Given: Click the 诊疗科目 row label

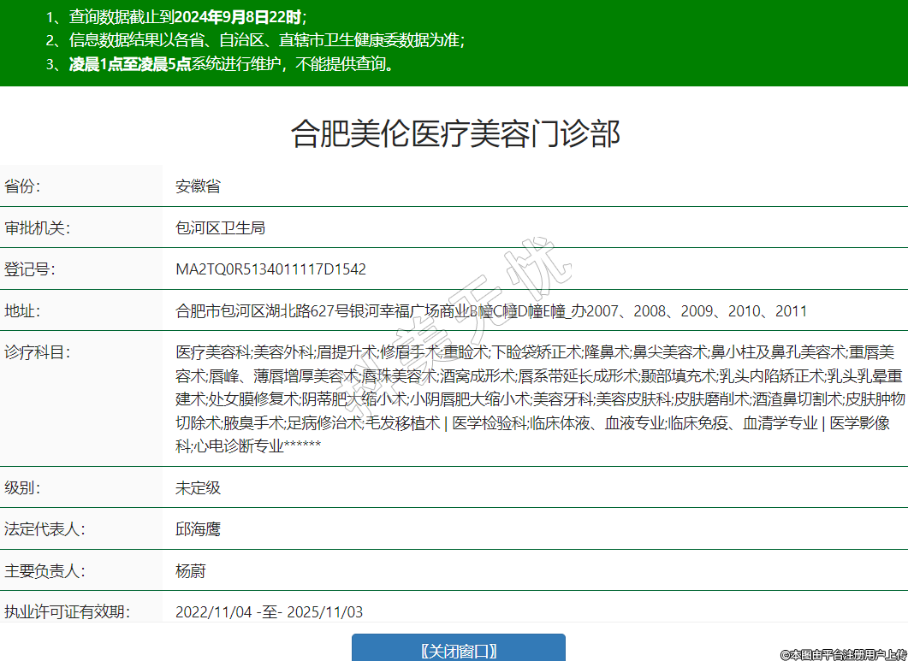Looking at the screenshot, I should click(x=37, y=352).
